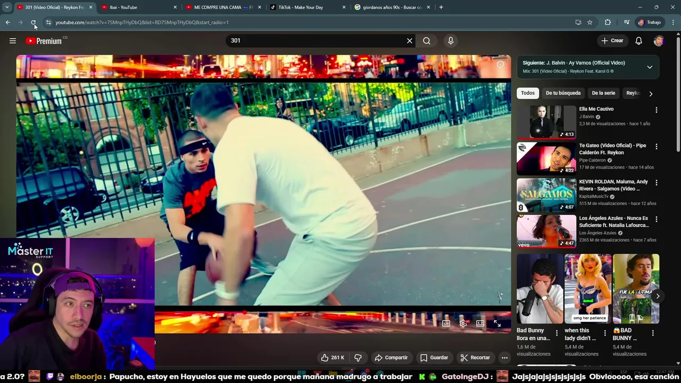The height and width of the screenshot is (383, 681).
Task: Open the browser extensions puzzle icon
Action: click(608, 22)
